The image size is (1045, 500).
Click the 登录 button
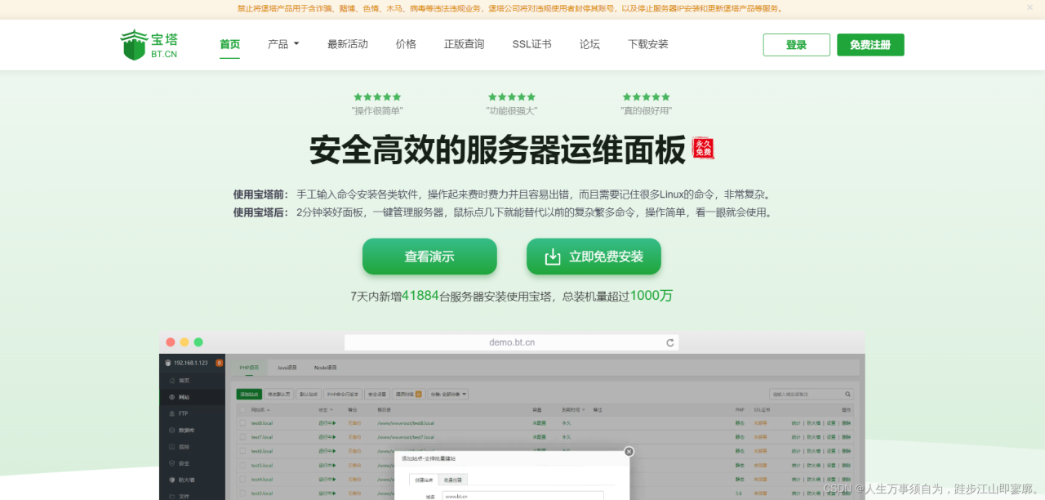797,45
